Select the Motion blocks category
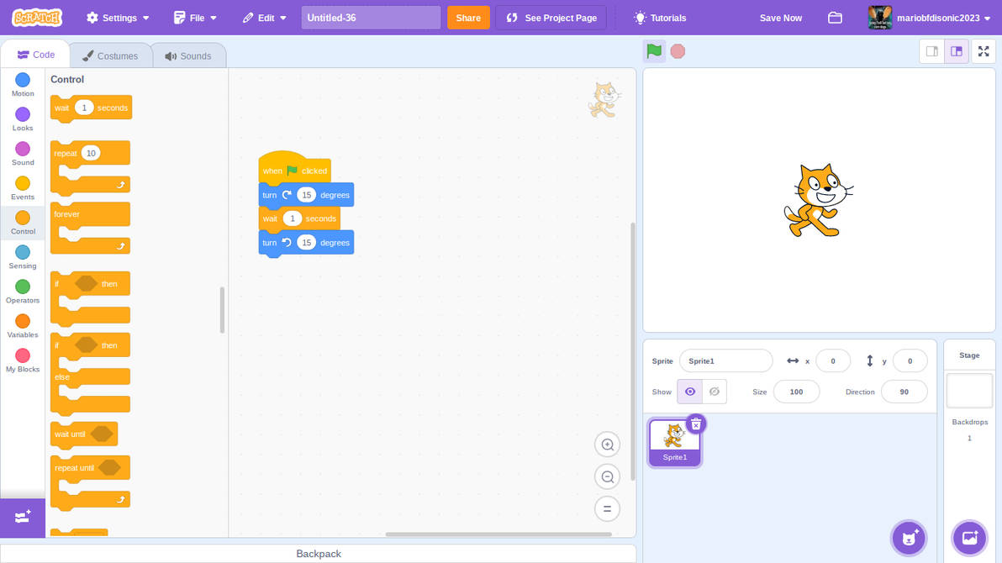The height and width of the screenshot is (563, 1002). [x=22, y=86]
